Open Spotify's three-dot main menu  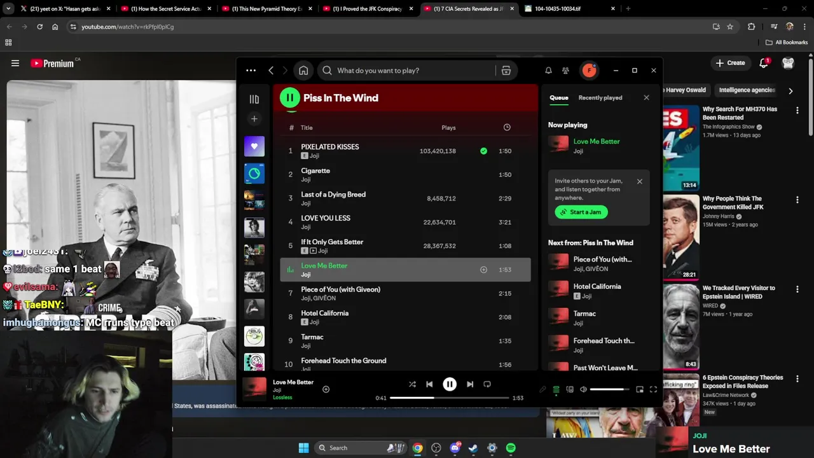tap(251, 71)
